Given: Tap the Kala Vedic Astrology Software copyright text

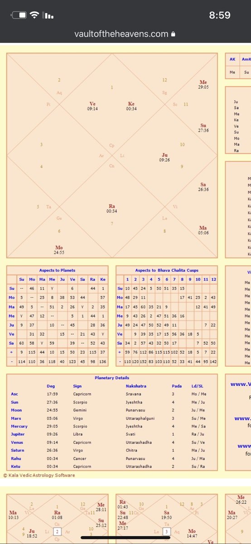Looking at the screenshot, I should (39, 476).
